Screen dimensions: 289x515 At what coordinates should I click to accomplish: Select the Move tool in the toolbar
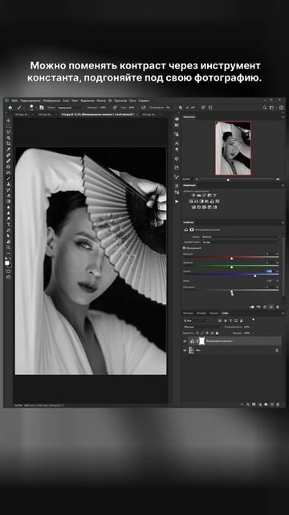pos(9,120)
